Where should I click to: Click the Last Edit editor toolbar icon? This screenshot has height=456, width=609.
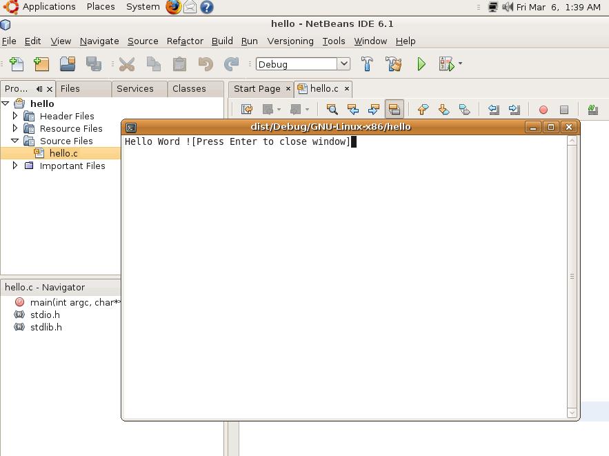tap(247, 110)
